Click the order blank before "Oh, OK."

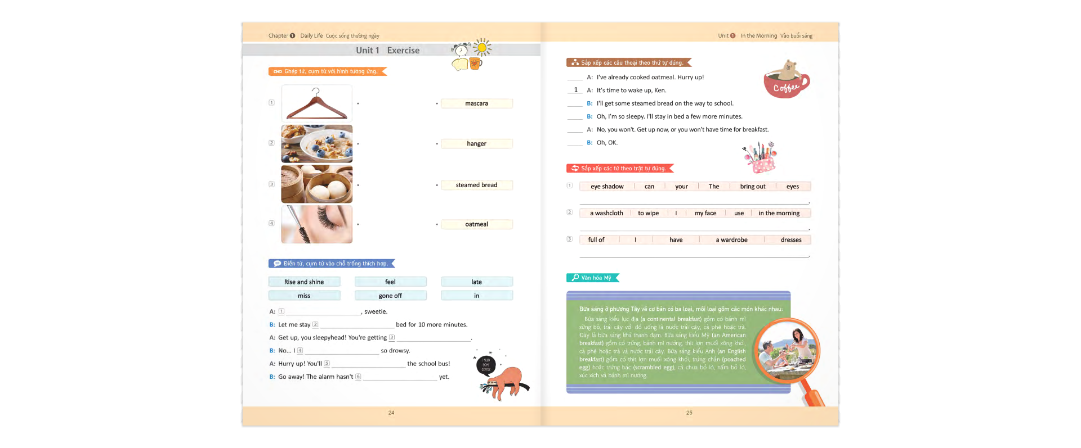click(x=575, y=143)
